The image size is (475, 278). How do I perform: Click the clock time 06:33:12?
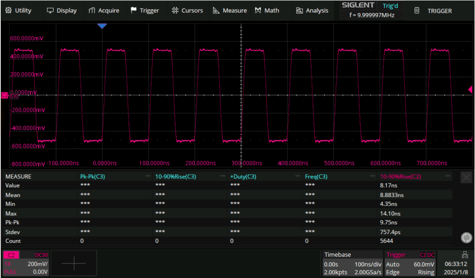[456, 264]
